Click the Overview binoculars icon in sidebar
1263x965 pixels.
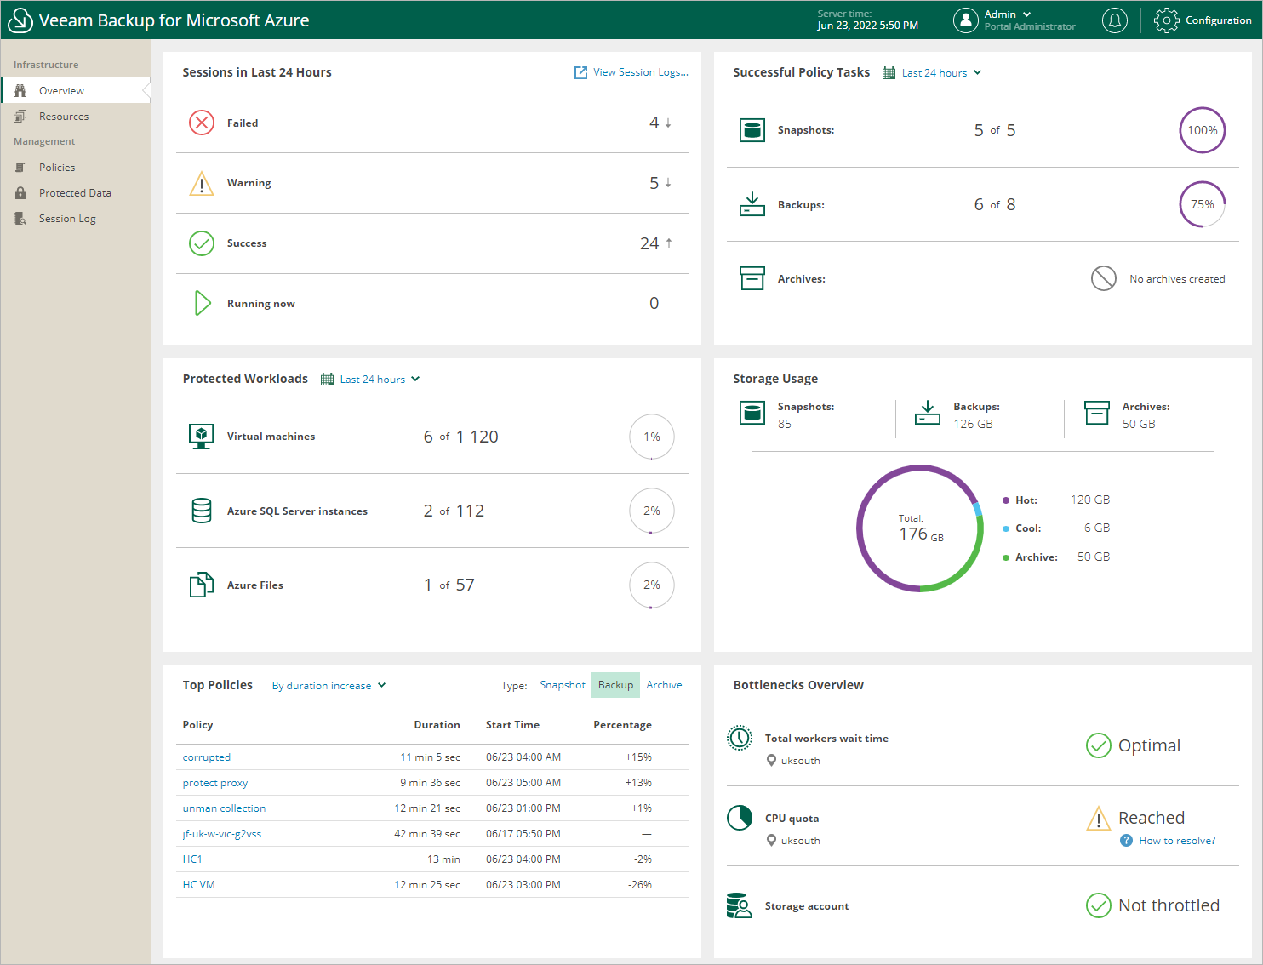pos(20,91)
